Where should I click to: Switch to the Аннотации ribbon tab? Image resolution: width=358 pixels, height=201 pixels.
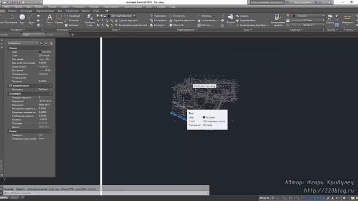(26, 11)
